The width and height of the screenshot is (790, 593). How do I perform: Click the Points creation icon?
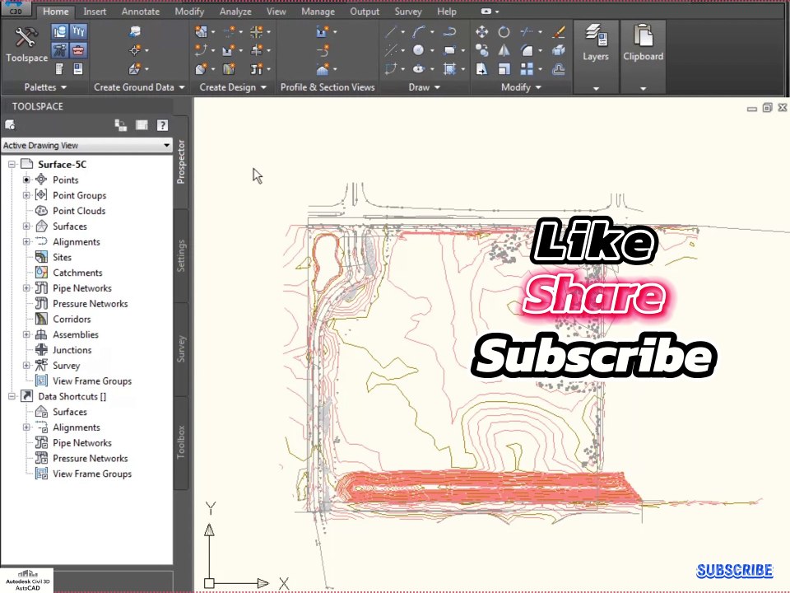(x=134, y=50)
